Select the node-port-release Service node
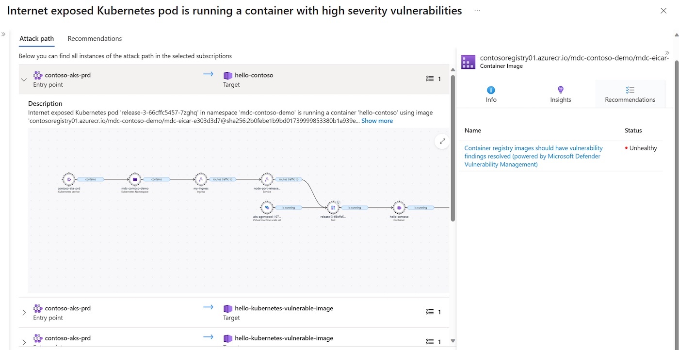 267,179
